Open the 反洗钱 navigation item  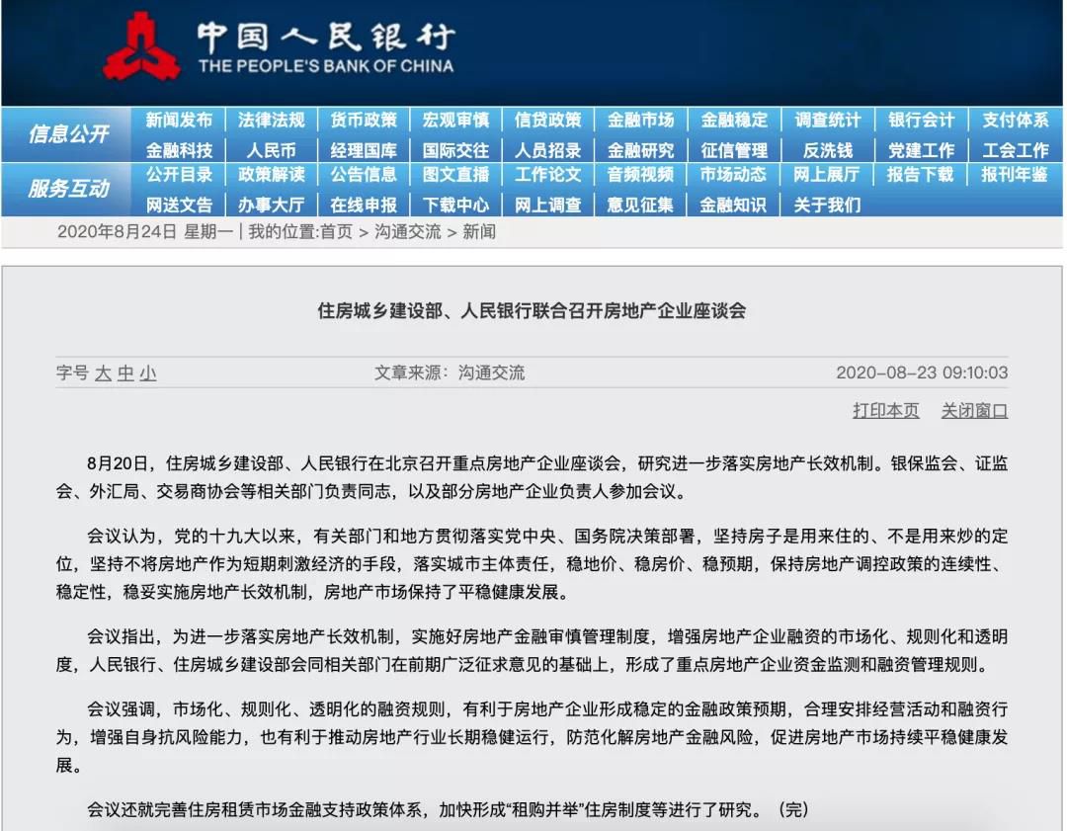pyautogui.click(x=827, y=150)
